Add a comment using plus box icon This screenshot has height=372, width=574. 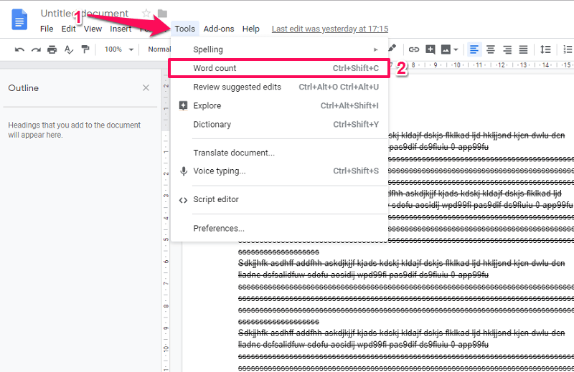click(430, 49)
